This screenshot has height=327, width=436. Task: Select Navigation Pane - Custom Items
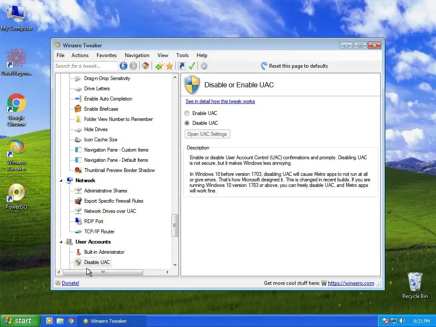[x=116, y=150]
